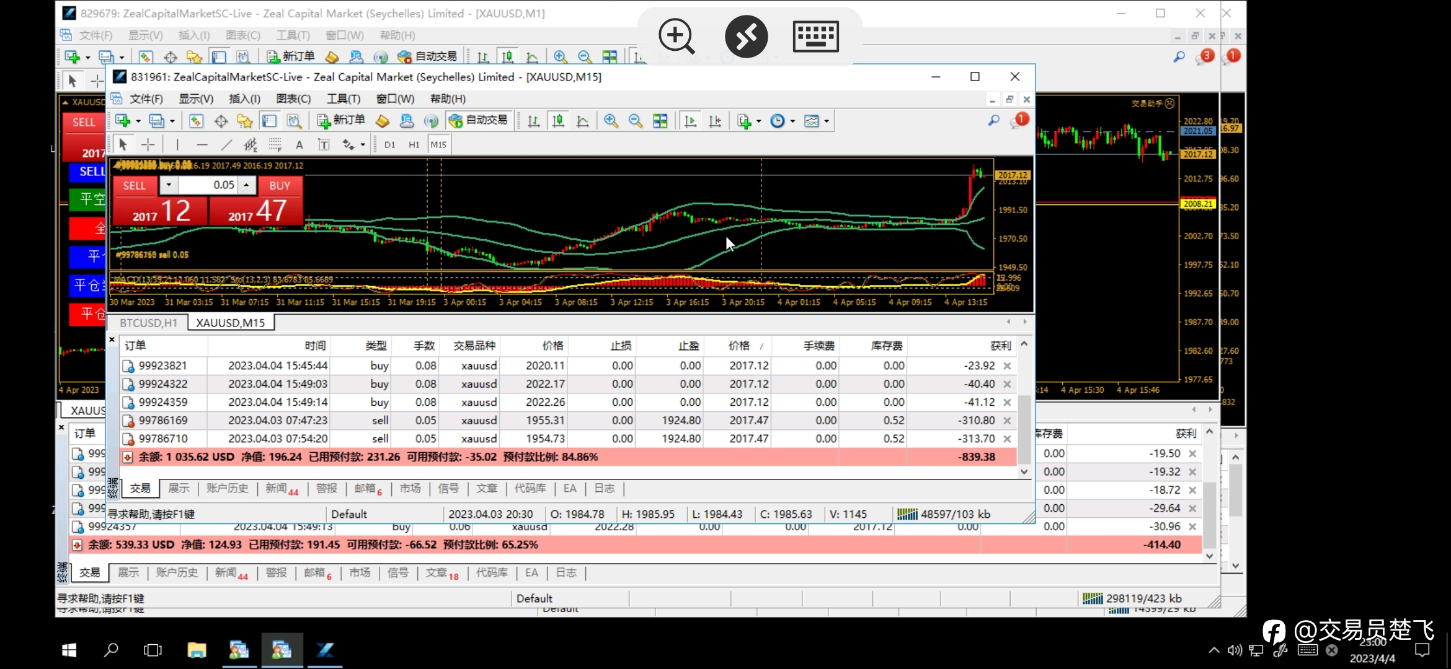Viewport: 1451px width, 669px height.
Task: Open lot size dropdown arrow beside SELL
Action: click(169, 185)
